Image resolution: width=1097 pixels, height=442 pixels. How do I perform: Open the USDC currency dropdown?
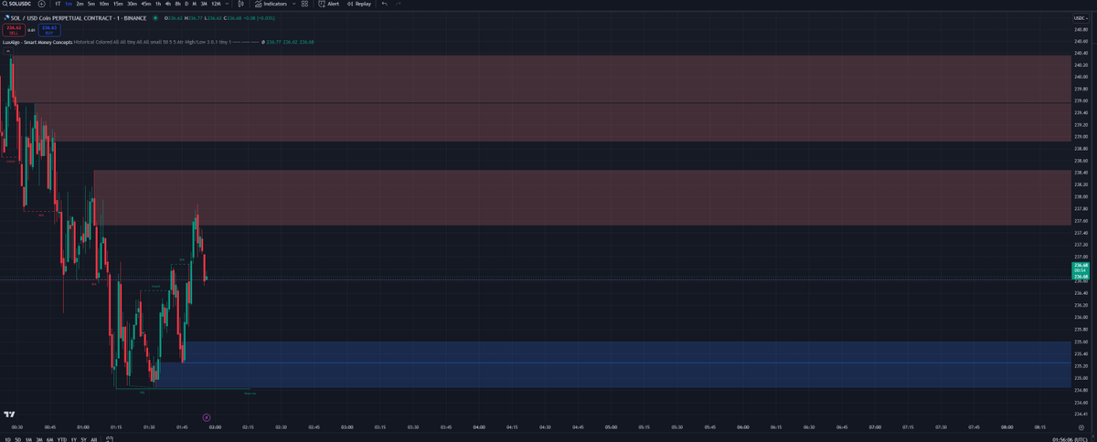[x=1080, y=18]
